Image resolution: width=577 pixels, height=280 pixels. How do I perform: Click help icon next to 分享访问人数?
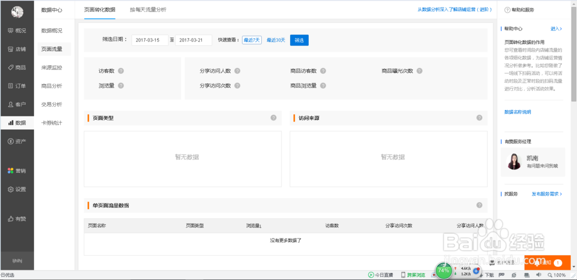[x=237, y=71]
